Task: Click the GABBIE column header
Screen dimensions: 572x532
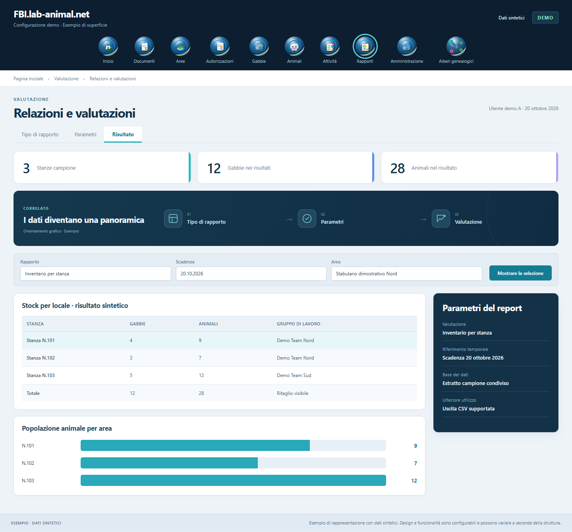Action: point(137,324)
